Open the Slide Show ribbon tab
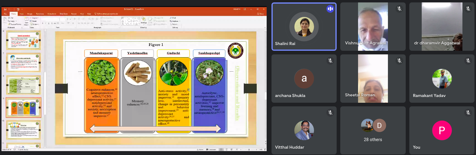This screenshot has height=155, width=476. tap(64, 14)
